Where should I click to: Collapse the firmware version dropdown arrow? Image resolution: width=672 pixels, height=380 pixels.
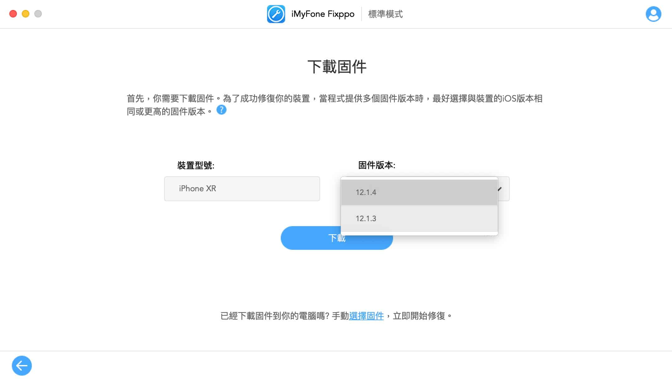tap(500, 189)
